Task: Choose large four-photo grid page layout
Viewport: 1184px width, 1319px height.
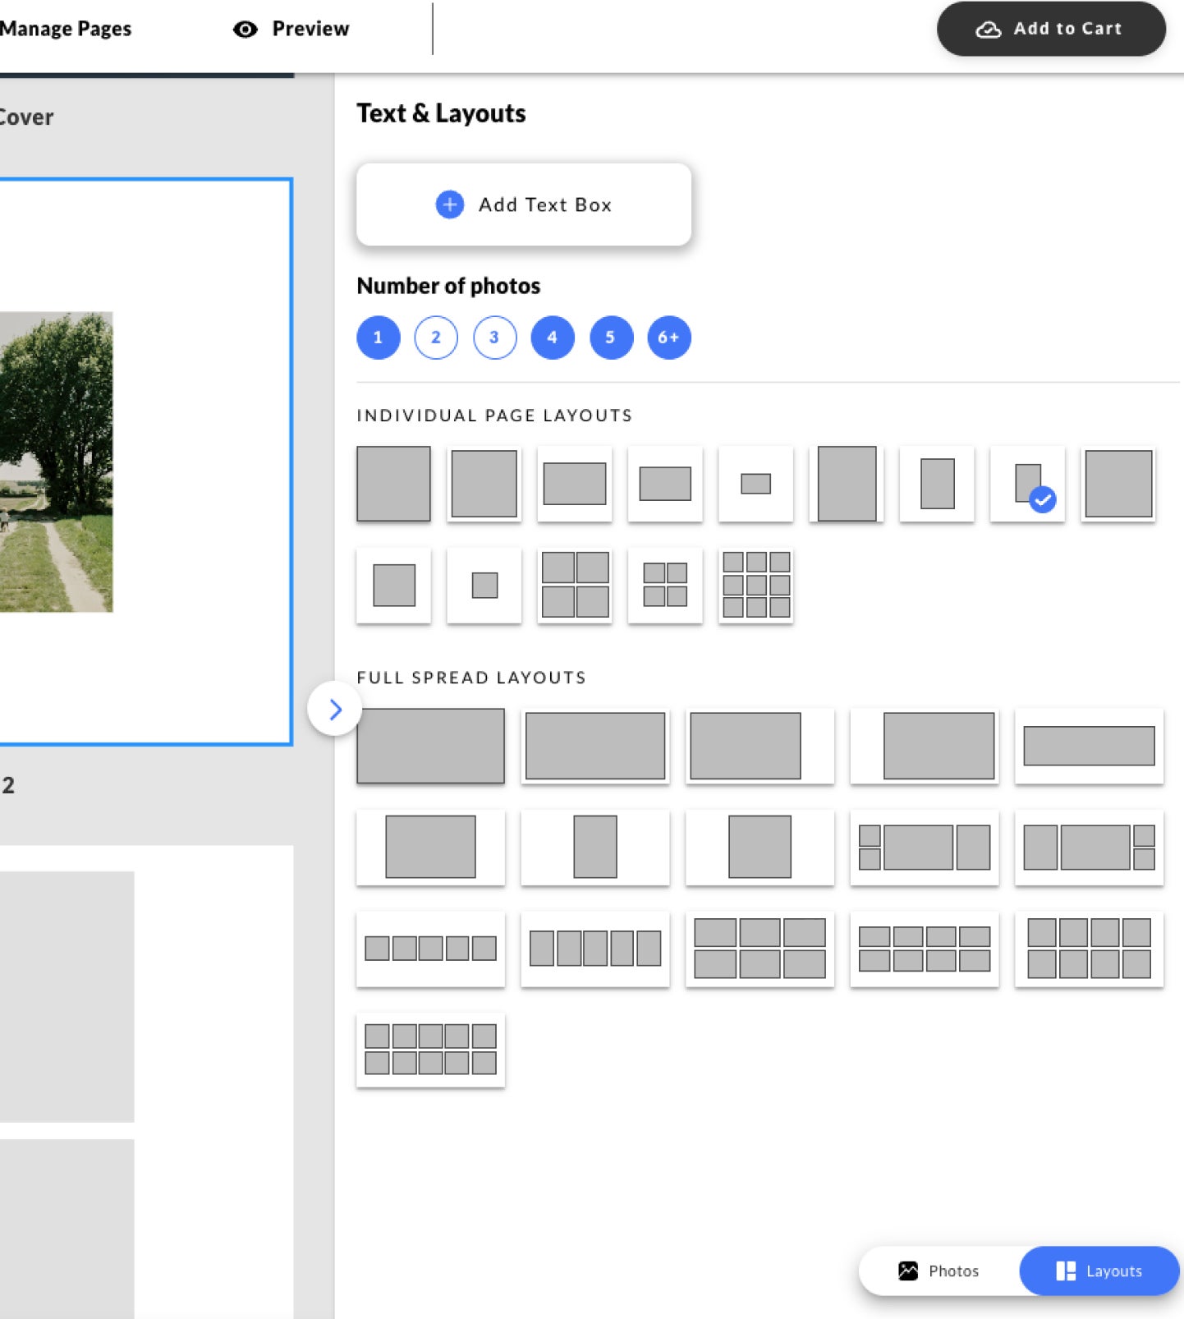Action: tap(575, 586)
